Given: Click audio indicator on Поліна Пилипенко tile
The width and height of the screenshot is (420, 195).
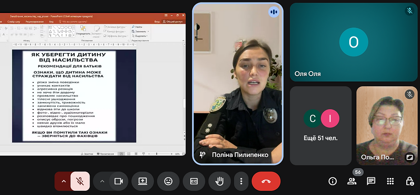Looking at the screenshot, I should point(273,12).
